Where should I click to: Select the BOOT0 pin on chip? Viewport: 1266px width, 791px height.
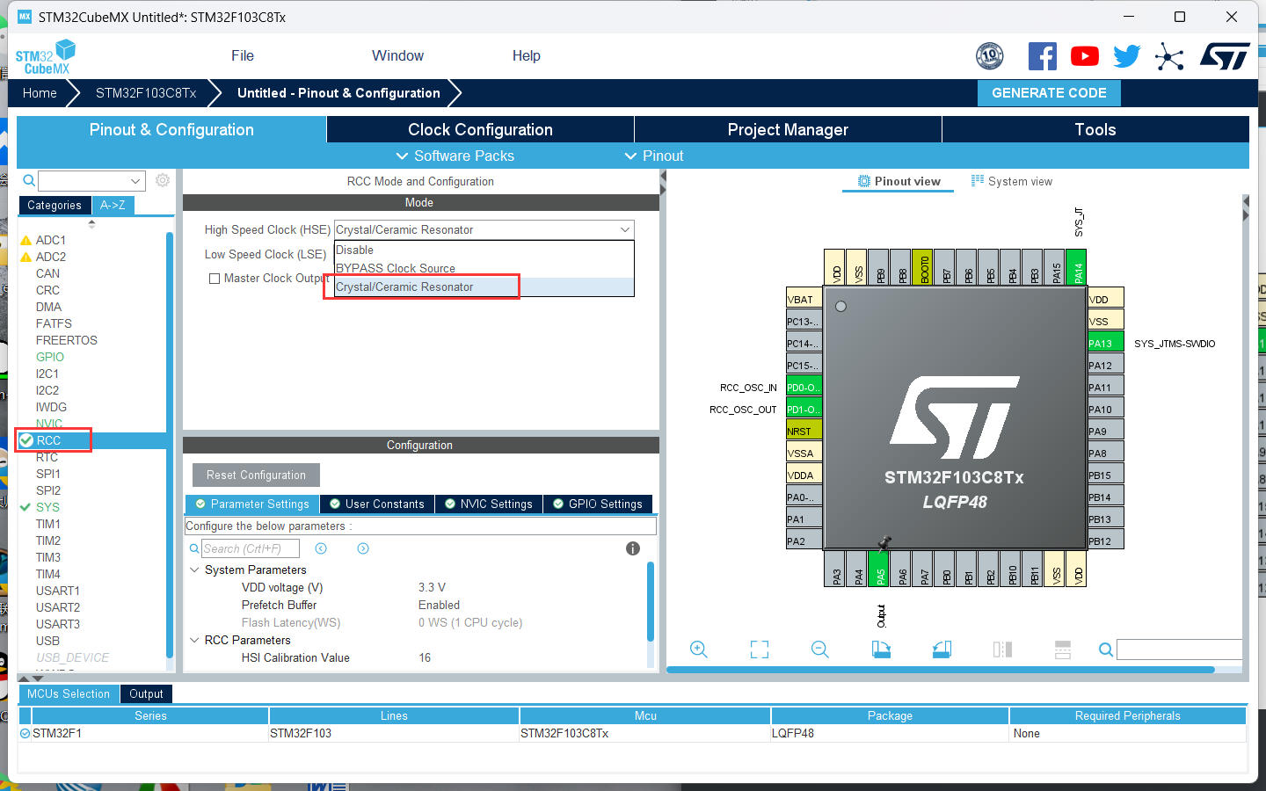click(x=923, y=267)
